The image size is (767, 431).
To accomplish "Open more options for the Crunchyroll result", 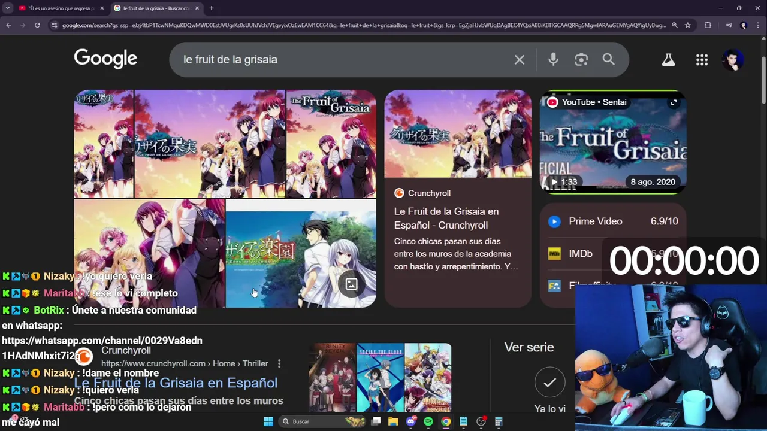I will pos(279,363).
